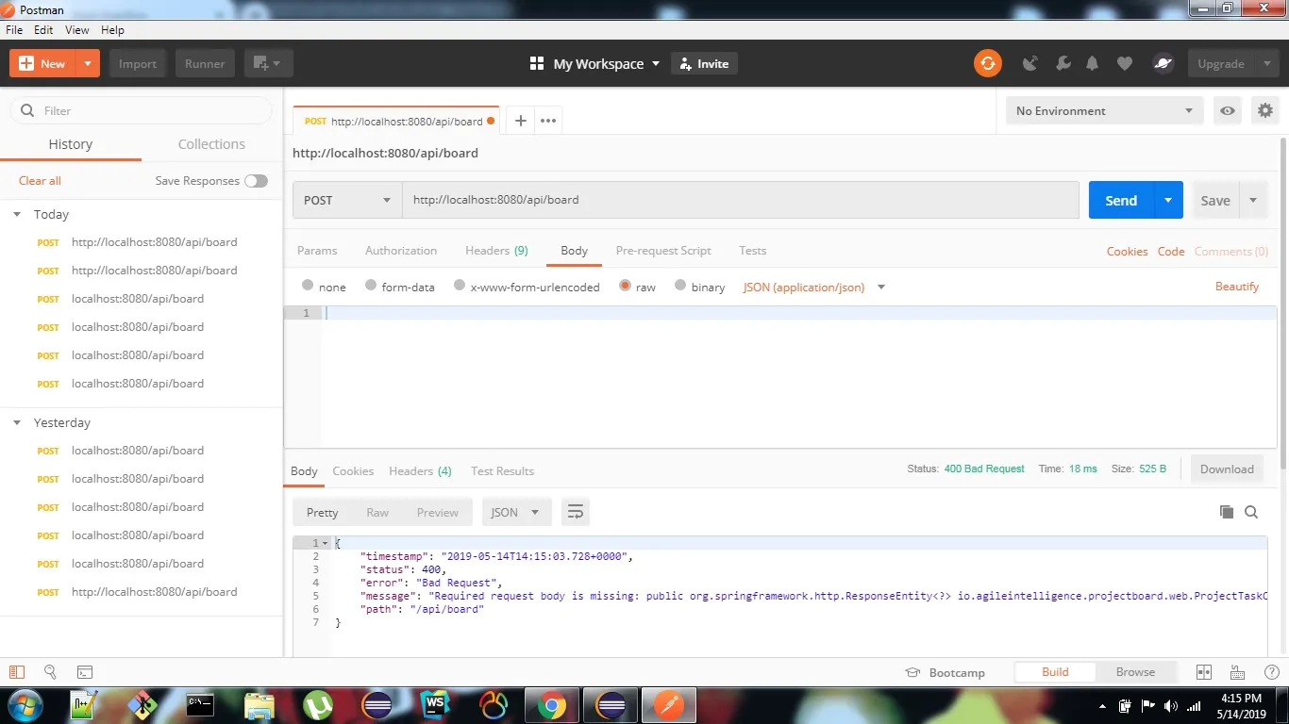Open the Send button dropdown arrow
The width and height of the screenshot is (1289, 724).
[1168, 200]
